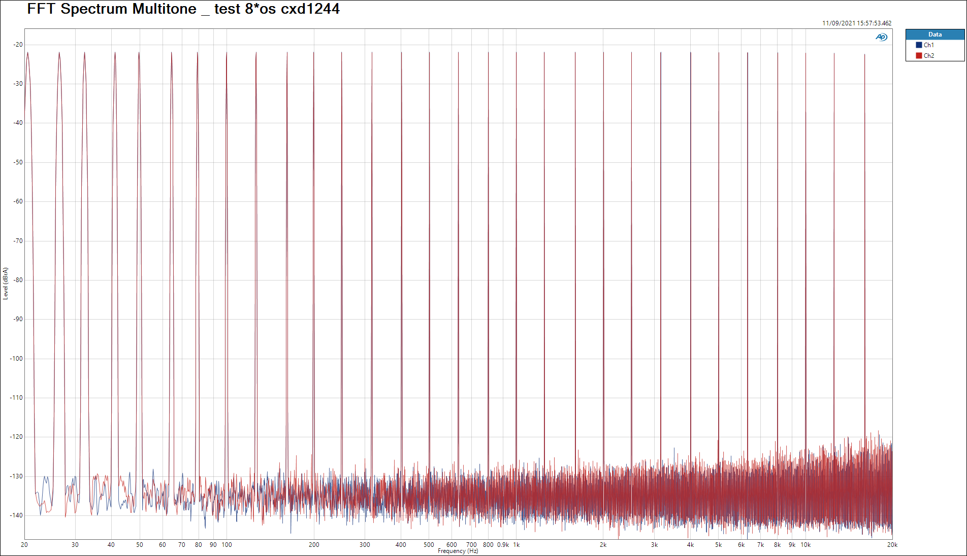Click the Data legend header

click(934, 34)
